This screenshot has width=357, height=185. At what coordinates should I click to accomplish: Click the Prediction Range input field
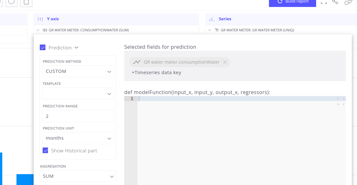point(78,116)
